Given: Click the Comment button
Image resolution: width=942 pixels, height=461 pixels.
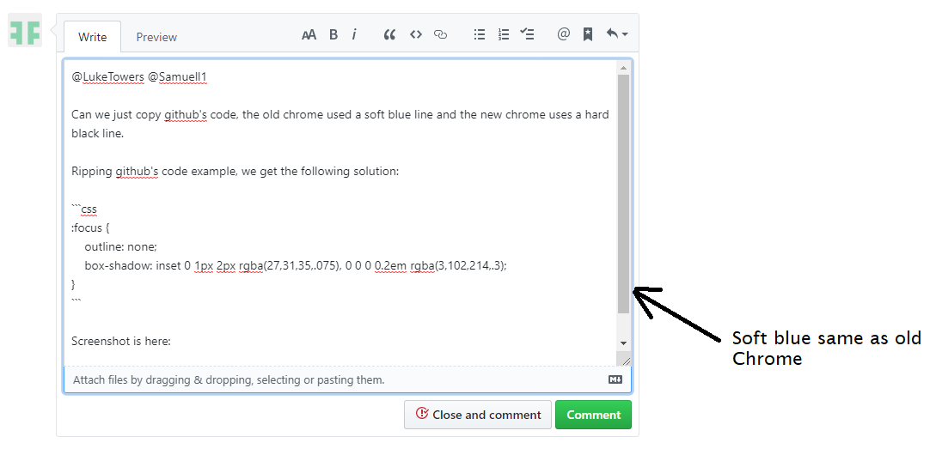Looking at the screenshot, I should [x=594, y=415].
